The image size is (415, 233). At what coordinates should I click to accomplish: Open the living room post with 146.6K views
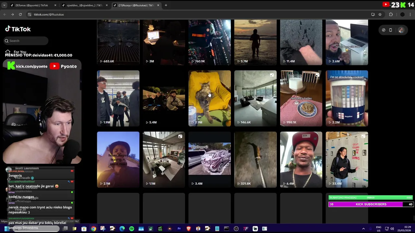coord(255,98)
